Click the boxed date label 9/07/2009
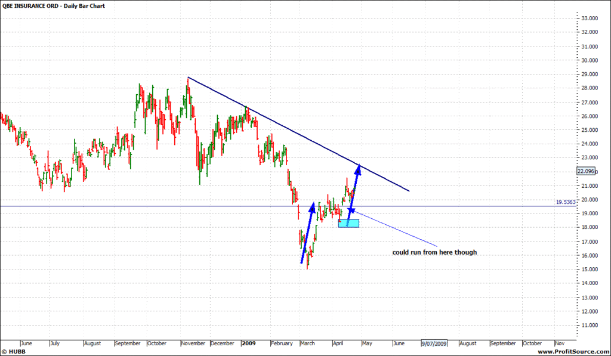The image size is (611, 356). (434, 343)
